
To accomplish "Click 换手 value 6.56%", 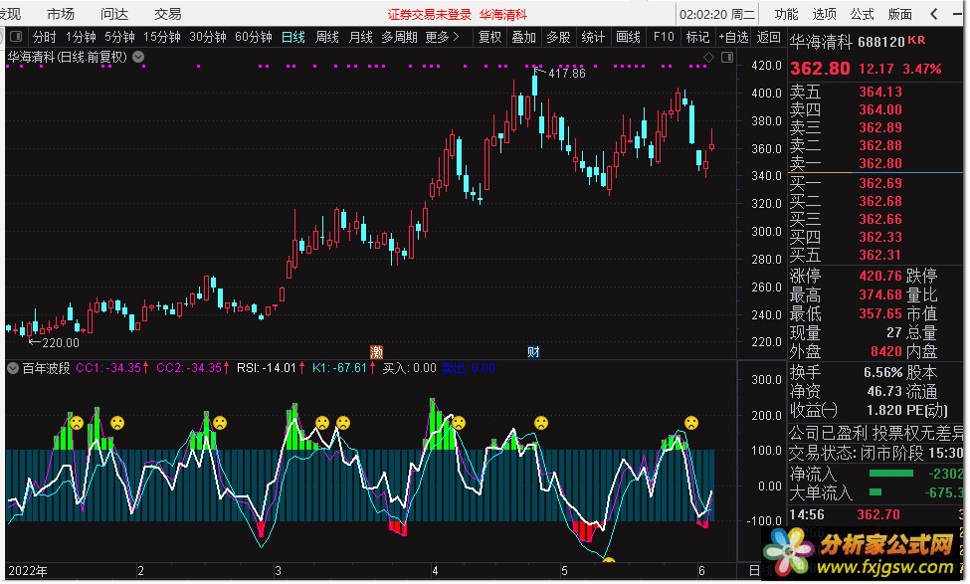I will point(882,372).
